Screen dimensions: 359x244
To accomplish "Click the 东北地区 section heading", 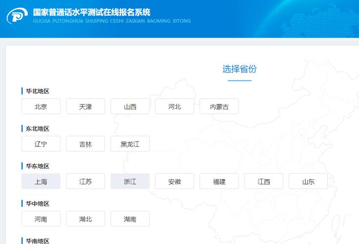I will coord(38,128).
